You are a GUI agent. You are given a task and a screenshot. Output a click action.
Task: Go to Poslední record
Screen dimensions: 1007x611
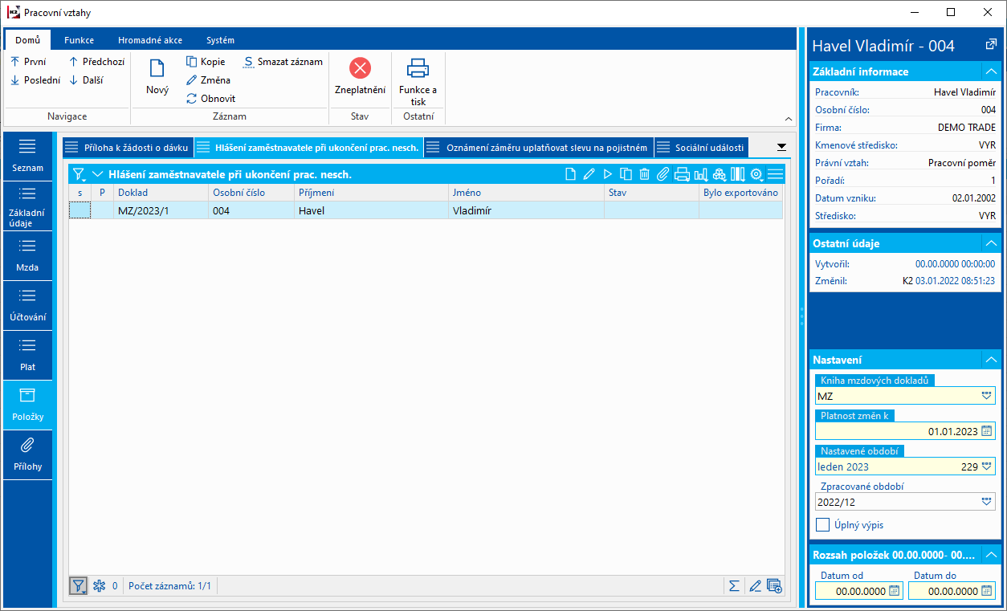35,79
